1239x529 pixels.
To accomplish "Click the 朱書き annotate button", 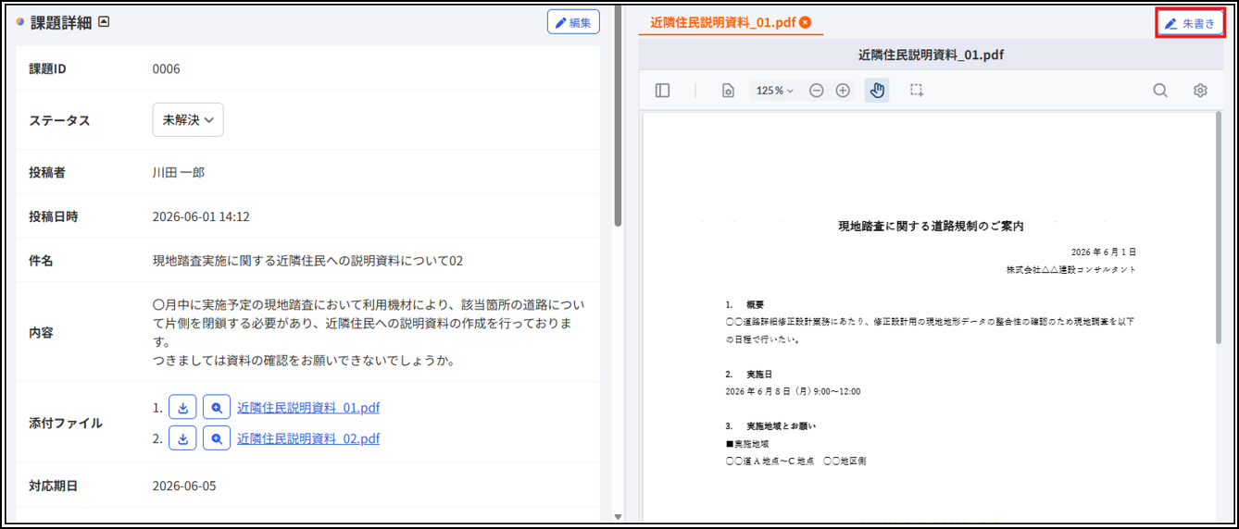I will pos(1190,23).
